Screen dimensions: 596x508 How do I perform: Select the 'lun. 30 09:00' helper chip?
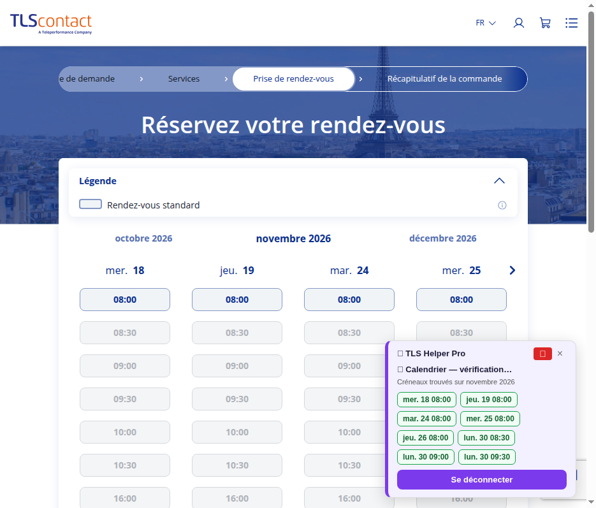[426, 457]
